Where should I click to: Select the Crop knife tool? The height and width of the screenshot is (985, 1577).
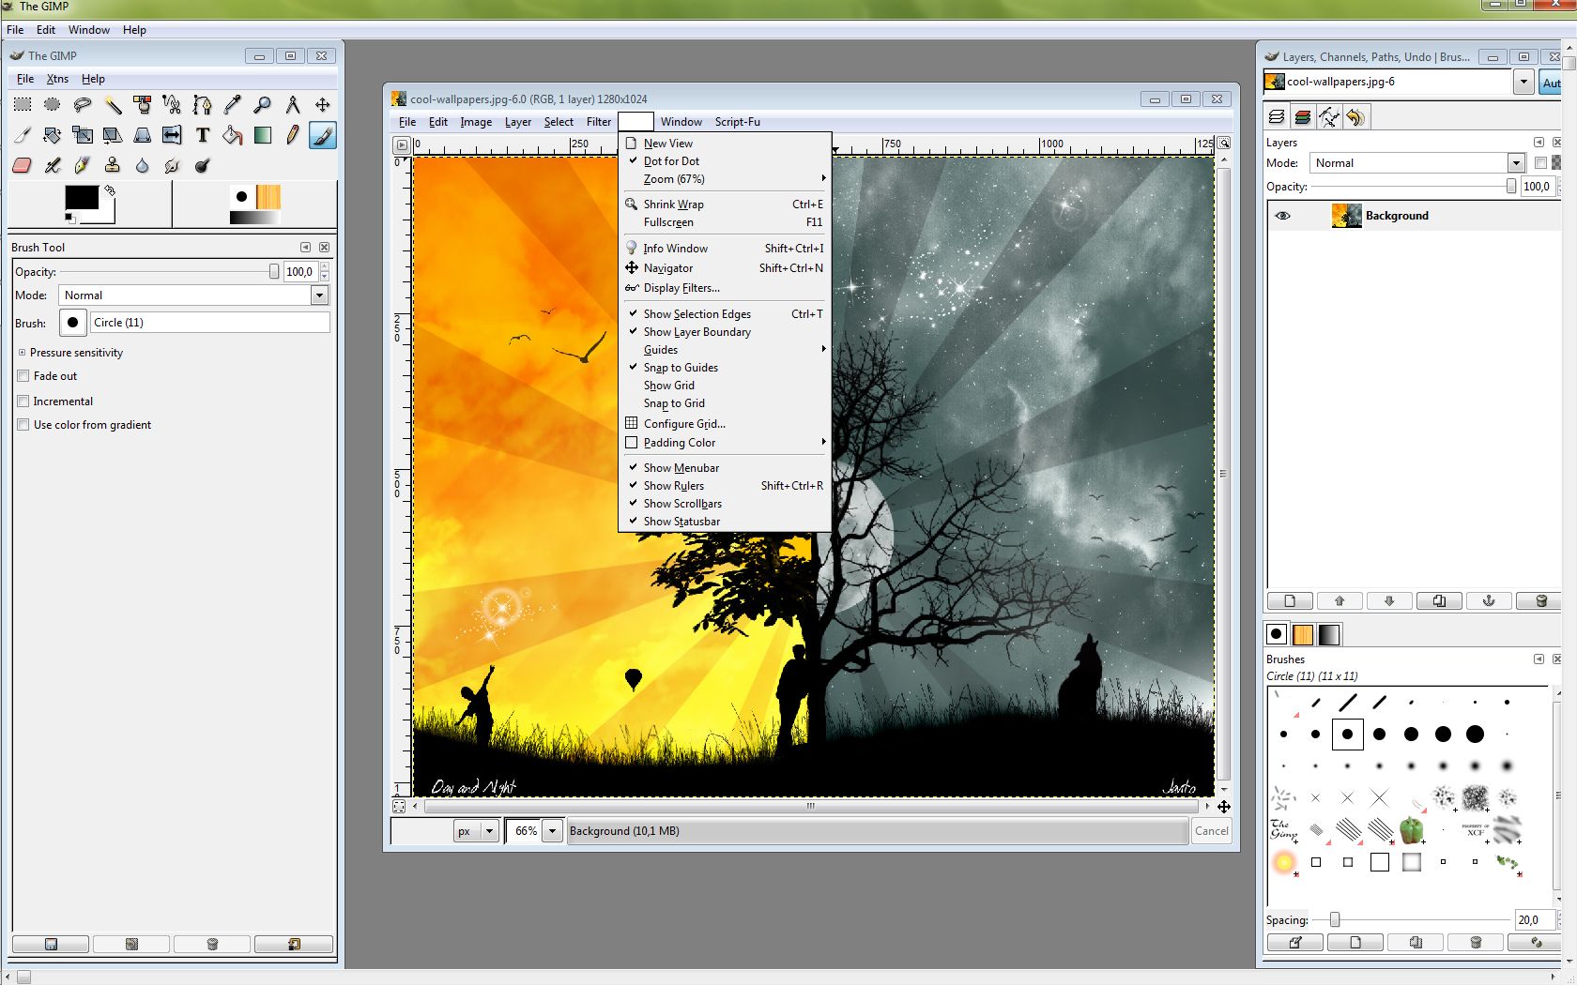23,135
